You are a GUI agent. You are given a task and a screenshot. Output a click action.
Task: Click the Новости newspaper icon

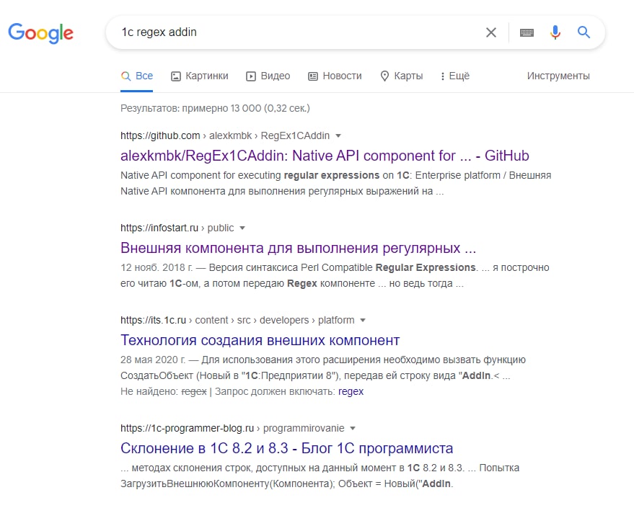[313, 76]
